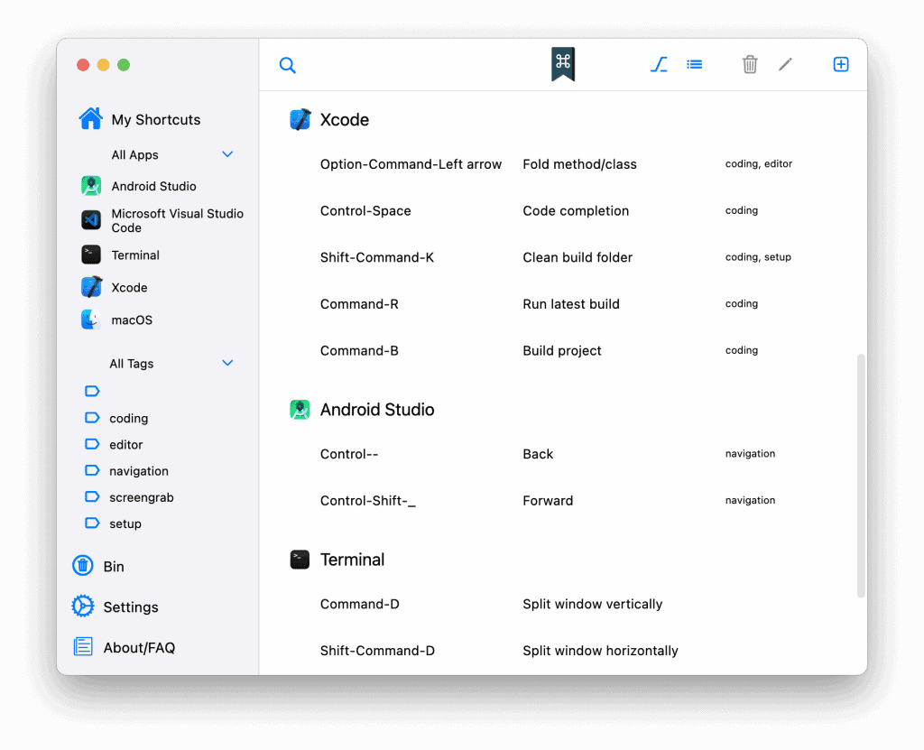Click Fold method/class description
This screenshot has height=750, width=924.
[580, 164]
